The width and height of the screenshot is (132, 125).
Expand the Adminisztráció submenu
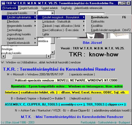tap(19, 39)
